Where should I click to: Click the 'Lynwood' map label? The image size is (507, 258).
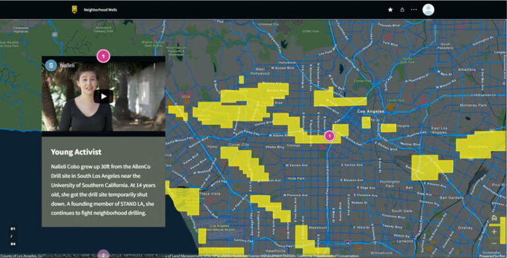[x=405, y=242]
